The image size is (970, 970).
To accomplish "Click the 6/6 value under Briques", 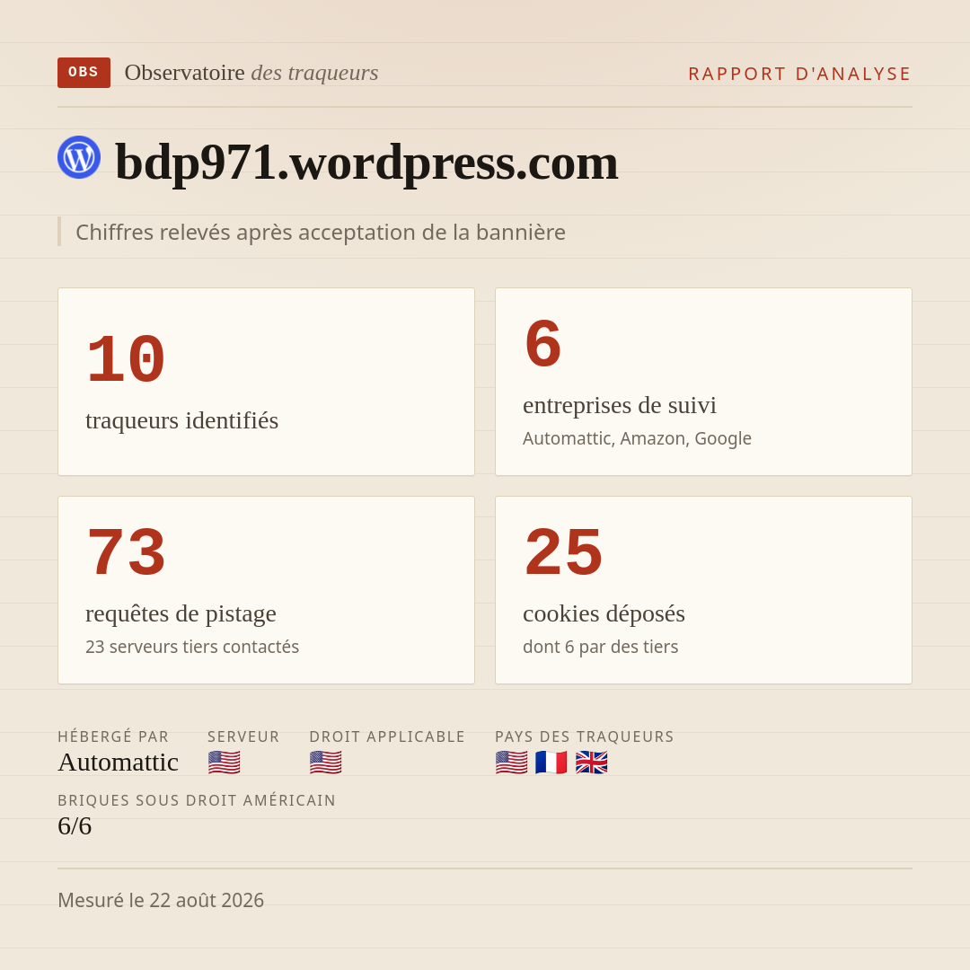I will (x=75, y=826).
